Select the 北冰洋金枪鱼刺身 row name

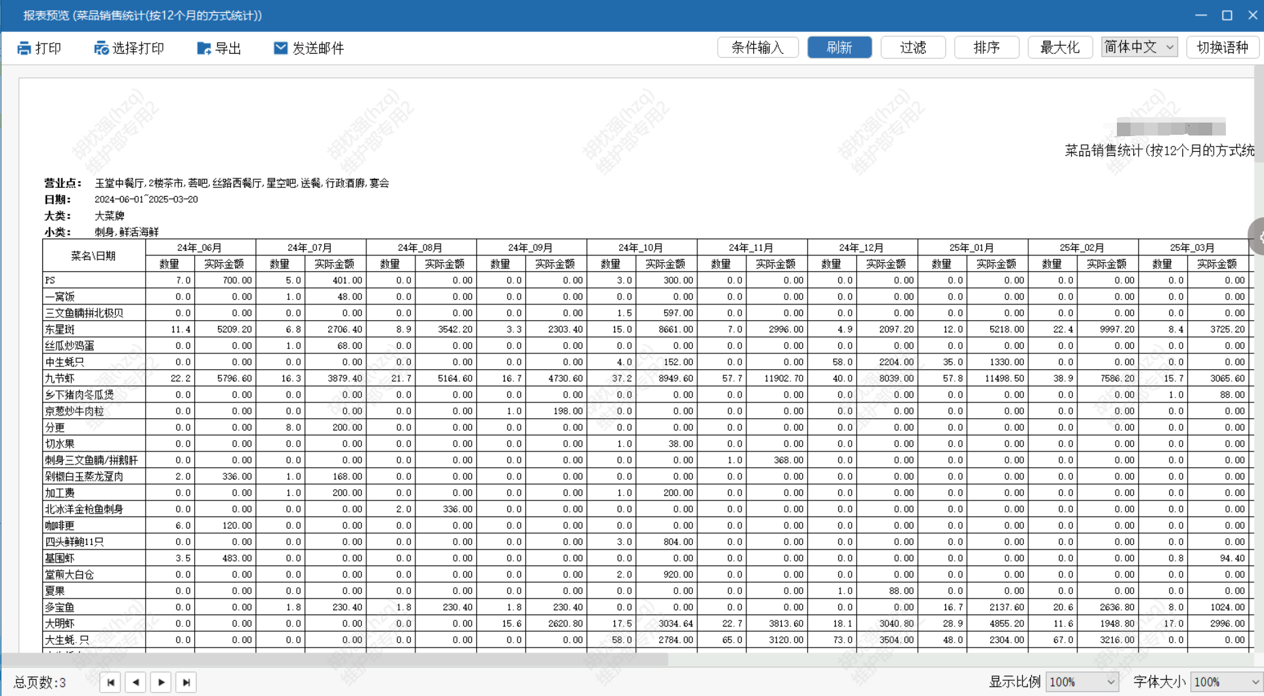pos(94,509)
